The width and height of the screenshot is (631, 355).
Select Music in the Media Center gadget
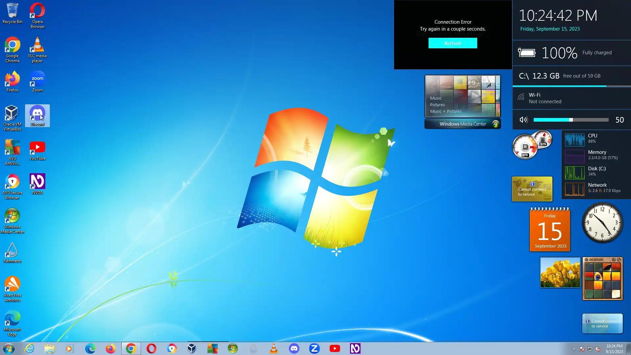pyautogui.click(x=436, y=98)
